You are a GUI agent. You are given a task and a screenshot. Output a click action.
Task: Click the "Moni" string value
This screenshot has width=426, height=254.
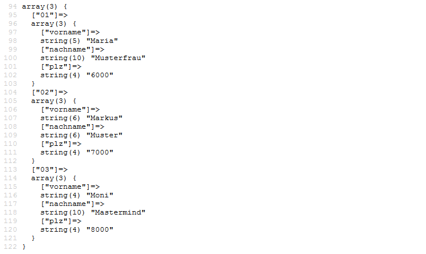coord(100,195)
